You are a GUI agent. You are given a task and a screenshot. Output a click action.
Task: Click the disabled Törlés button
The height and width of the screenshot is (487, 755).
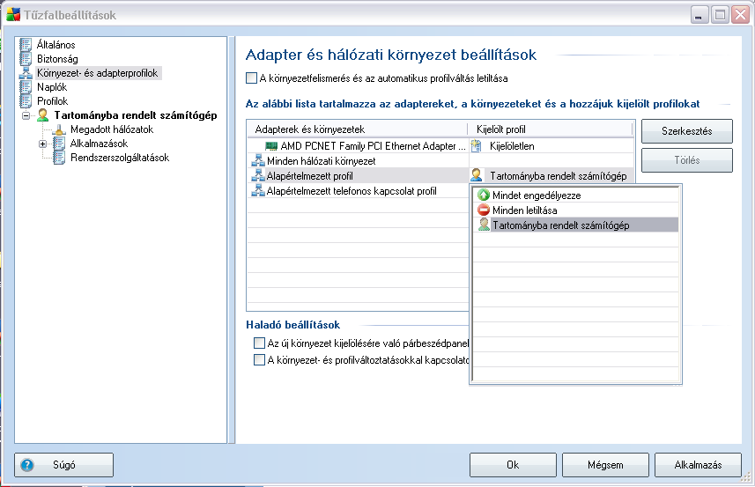click(x=687, y=159)
